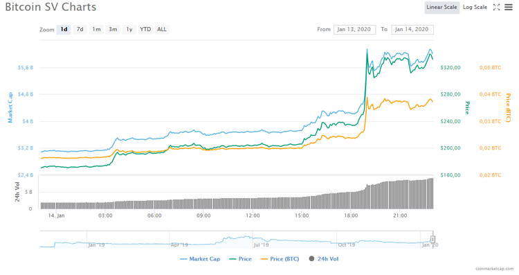
Task: Click the $5,6 B market cap label
Action: [26, 68]
